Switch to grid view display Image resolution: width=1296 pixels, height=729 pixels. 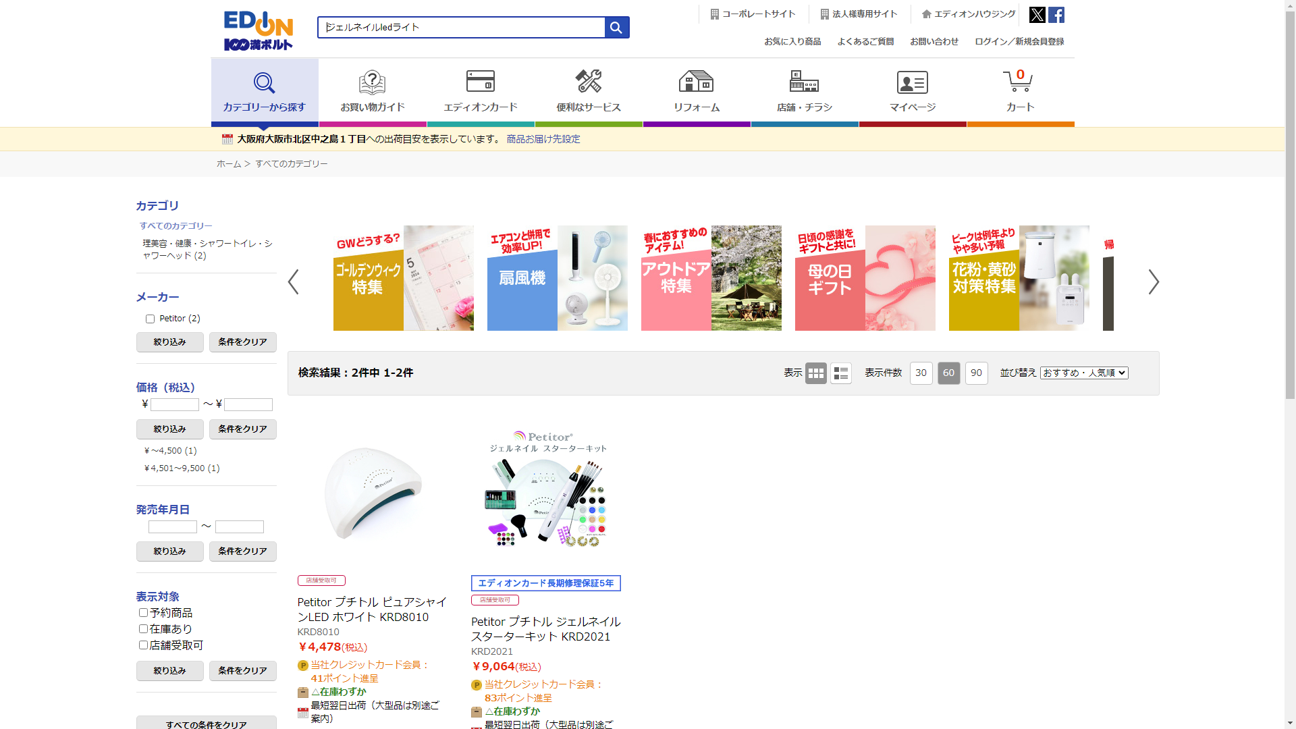(815, 373)
